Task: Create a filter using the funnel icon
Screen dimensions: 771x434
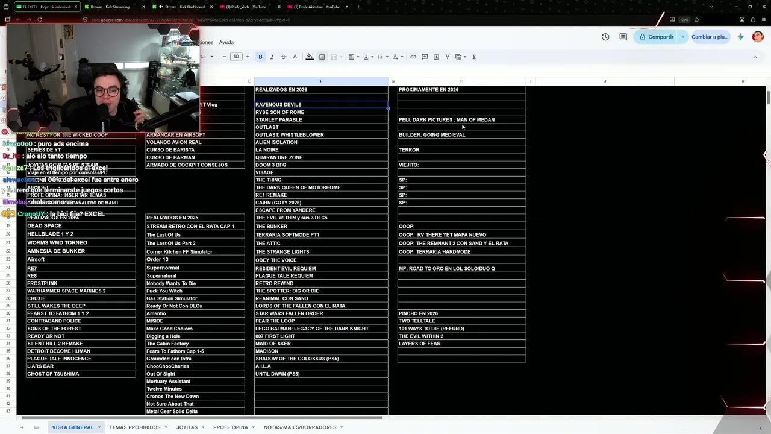Action: point(447,57)
